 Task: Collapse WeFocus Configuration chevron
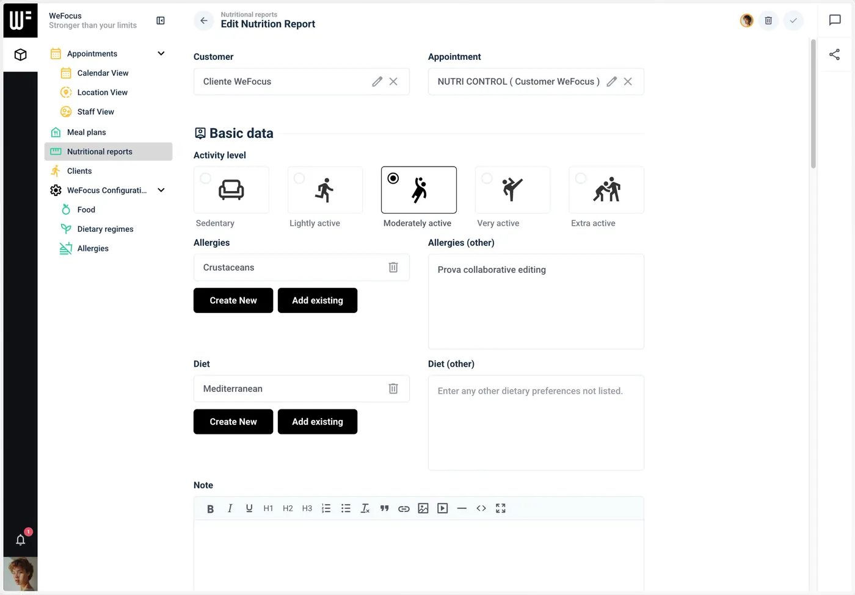[161, 190]
